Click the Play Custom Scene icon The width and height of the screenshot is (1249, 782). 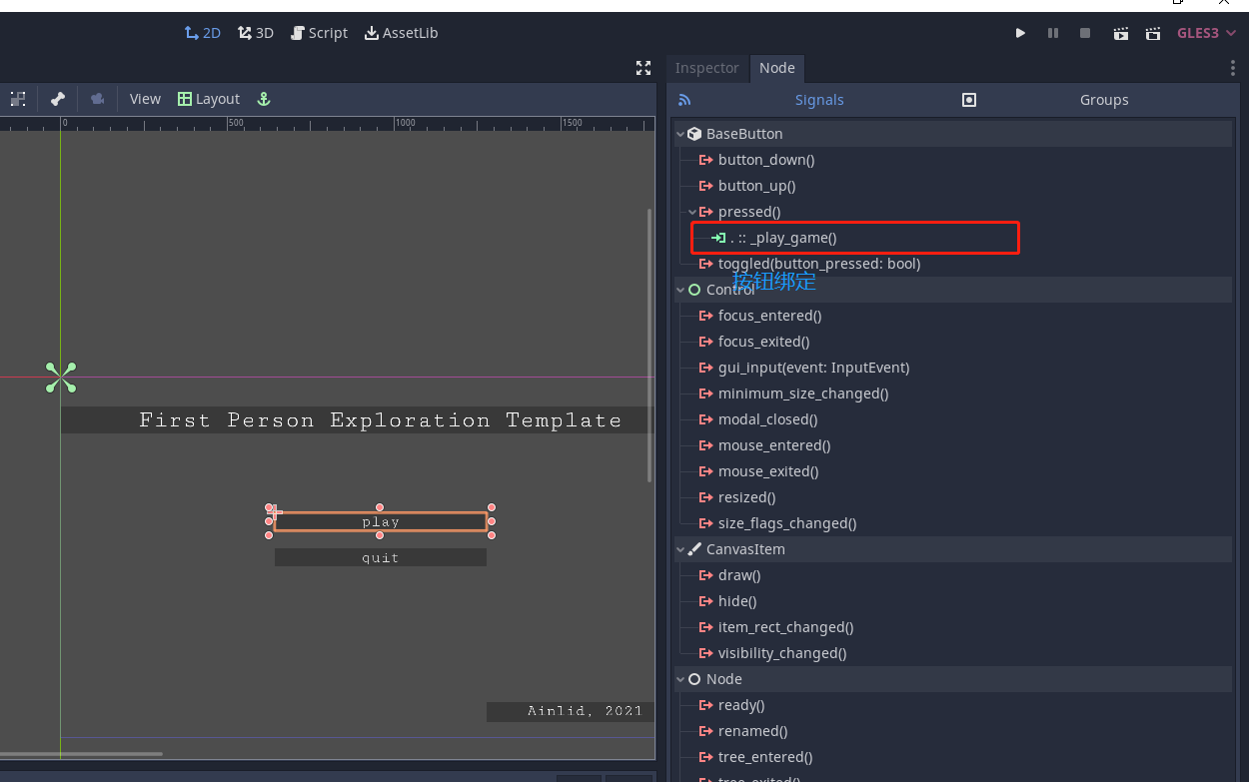pos(1153,33)
